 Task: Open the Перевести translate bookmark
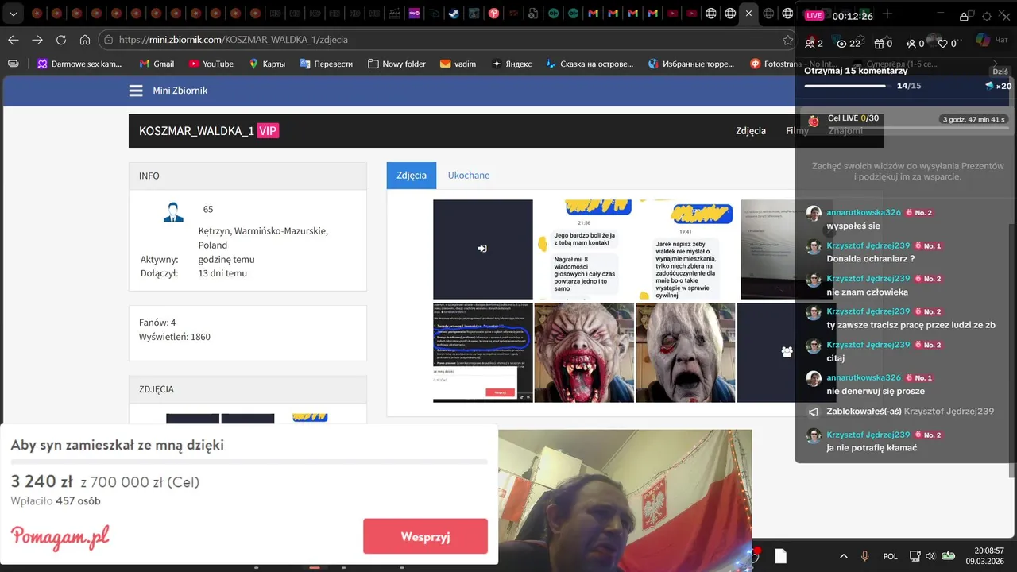(x=326, y=64)
